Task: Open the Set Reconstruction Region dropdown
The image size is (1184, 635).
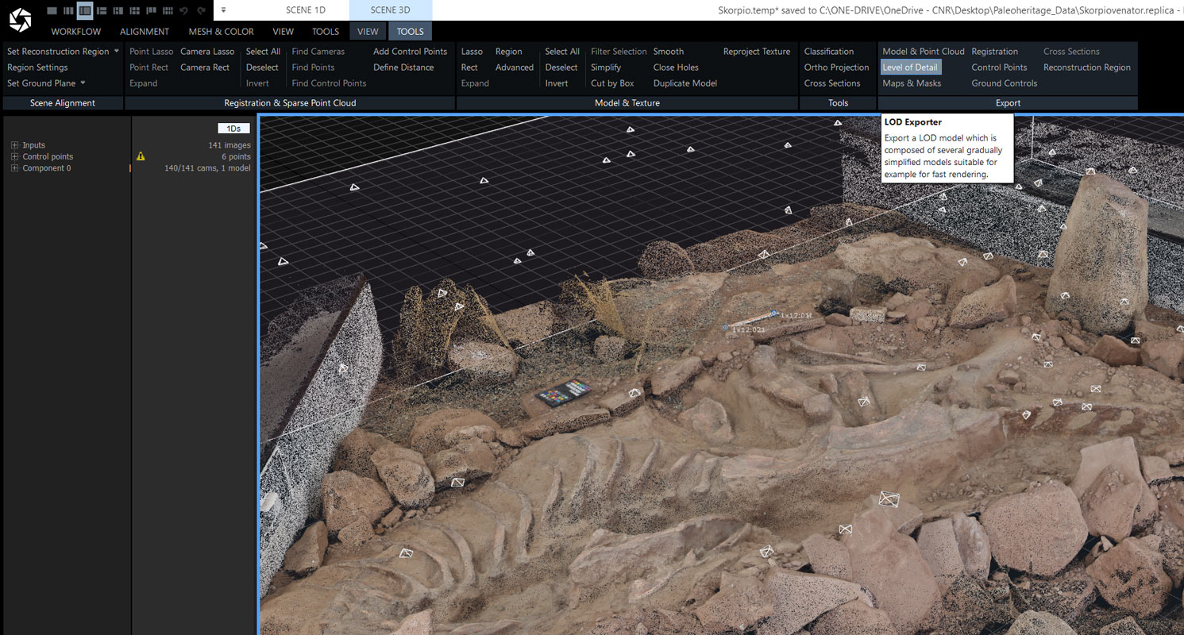Action: click(117, 52)
